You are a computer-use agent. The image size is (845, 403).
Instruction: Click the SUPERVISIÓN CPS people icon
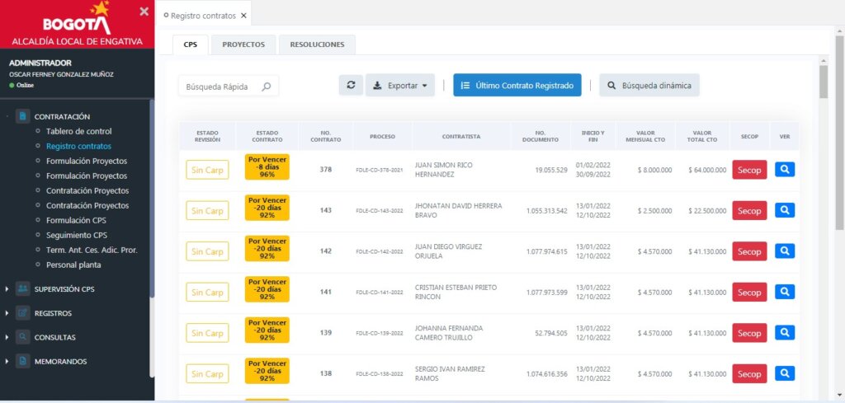pos(22,289)
